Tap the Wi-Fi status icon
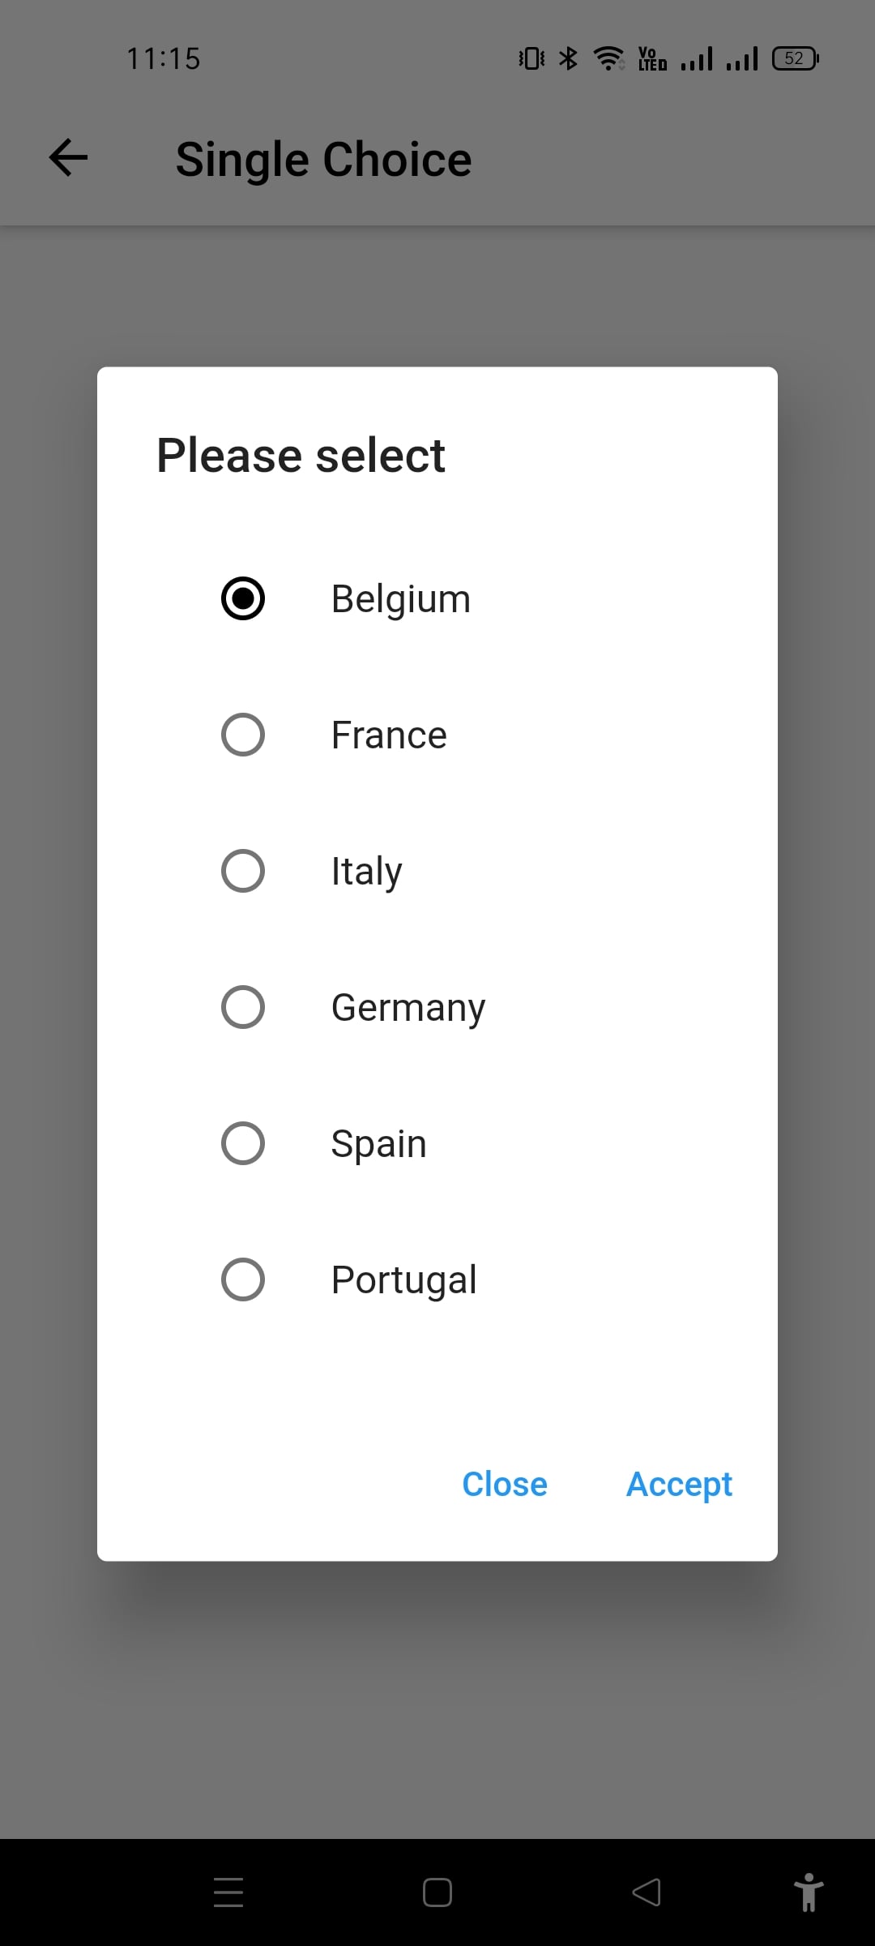Viewport: 875px width, 1946px height. pyautogui.click(x=608, y=58)
